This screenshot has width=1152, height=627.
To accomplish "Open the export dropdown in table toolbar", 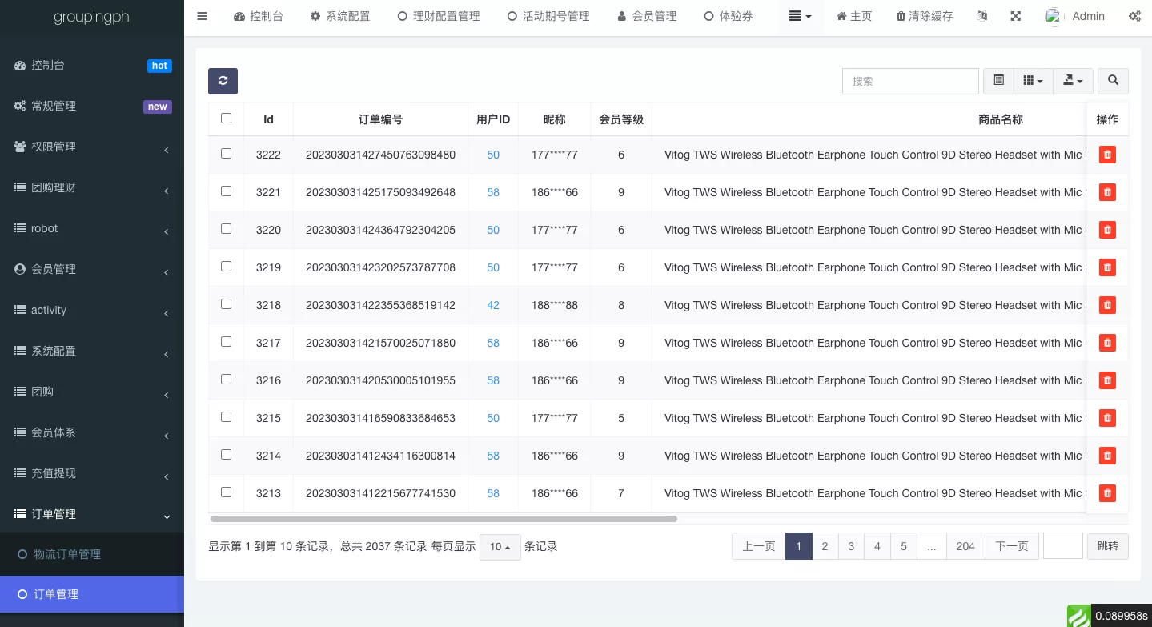I will [x=1073, y=80].
